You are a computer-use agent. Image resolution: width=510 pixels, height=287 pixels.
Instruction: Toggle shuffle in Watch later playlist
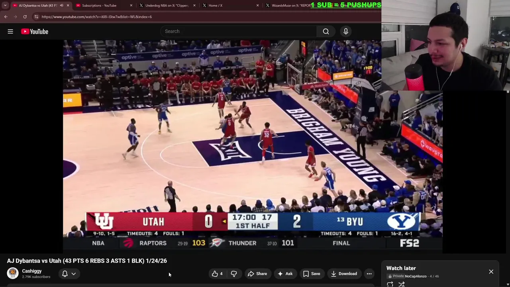pyautogui.click(x=402, y=284)
